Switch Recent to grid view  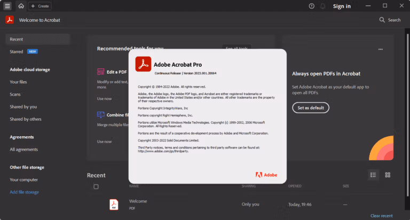388,175
